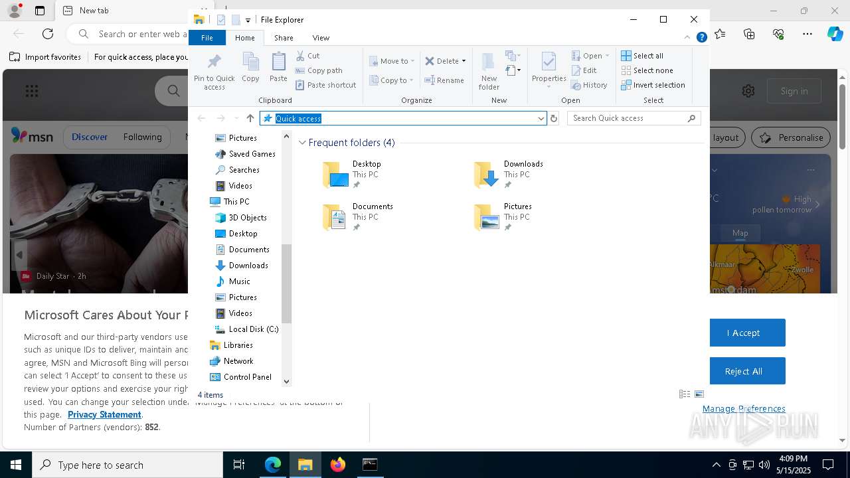The height and width of the screenshot is (478, 850).
Task: Click Select none
Action: [647, 70]
